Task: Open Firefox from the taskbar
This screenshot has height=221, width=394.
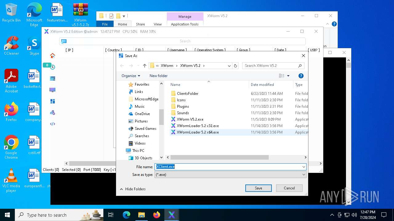Action: pos(157,215)
